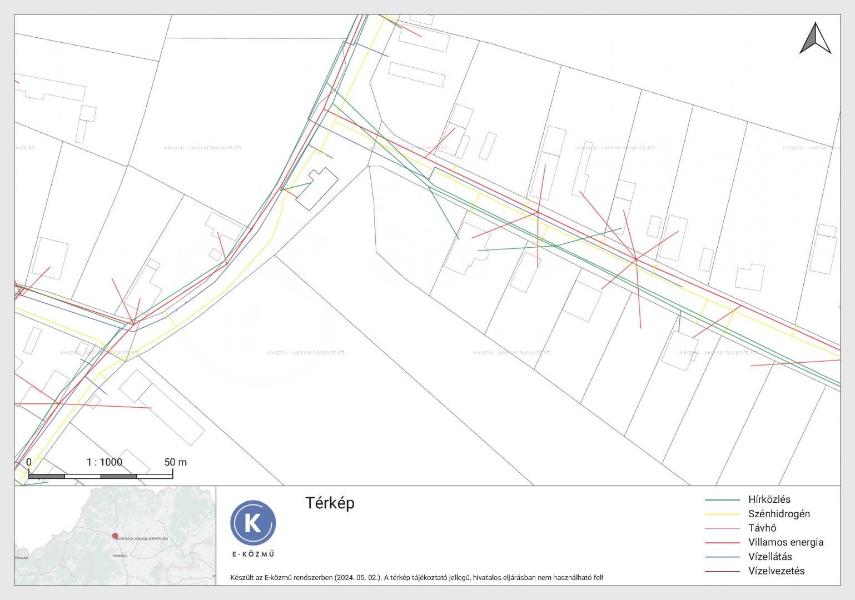This screenshot has height=600, width=855.
Task: Select the Hírközlés legend label
Action: tap(769, 499)
